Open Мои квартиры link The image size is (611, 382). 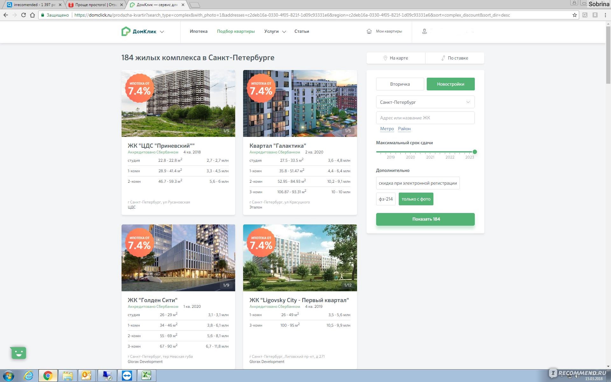click(x=389, y=31)
